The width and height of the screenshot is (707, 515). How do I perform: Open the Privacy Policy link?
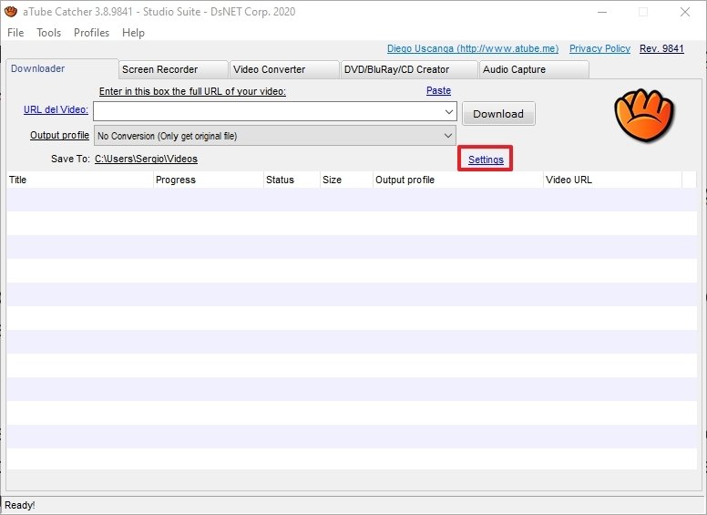(x=599, y=48)
